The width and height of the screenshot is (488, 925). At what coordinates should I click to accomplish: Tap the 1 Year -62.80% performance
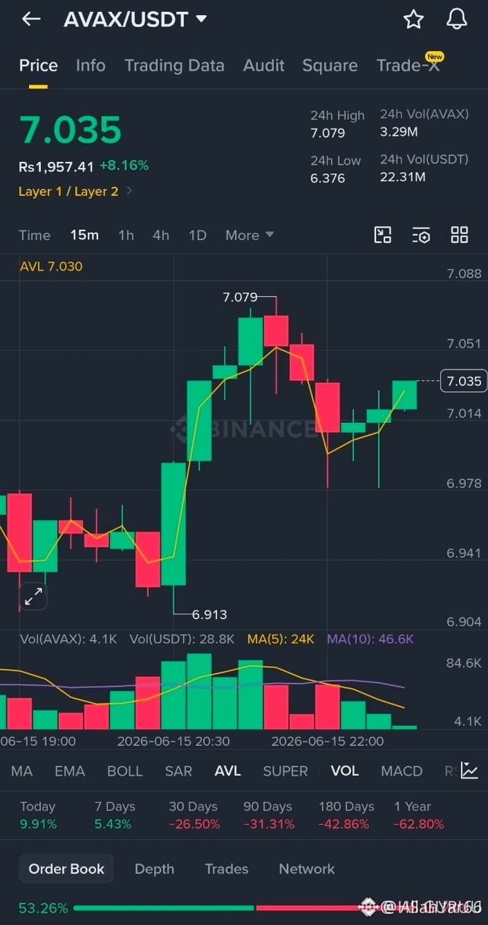tap(419, 816)
